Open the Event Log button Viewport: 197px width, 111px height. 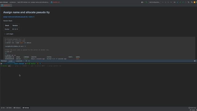[x=192, y=108]
